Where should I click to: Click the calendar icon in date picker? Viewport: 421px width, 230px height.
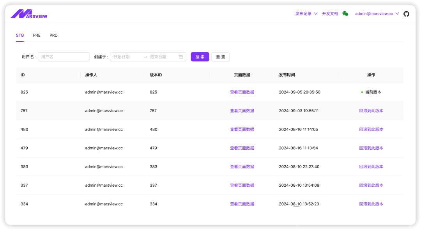[x=181, y=57]
